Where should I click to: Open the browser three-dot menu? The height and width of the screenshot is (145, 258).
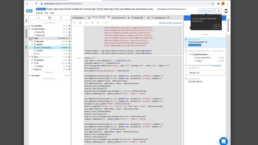coord(227,4)
